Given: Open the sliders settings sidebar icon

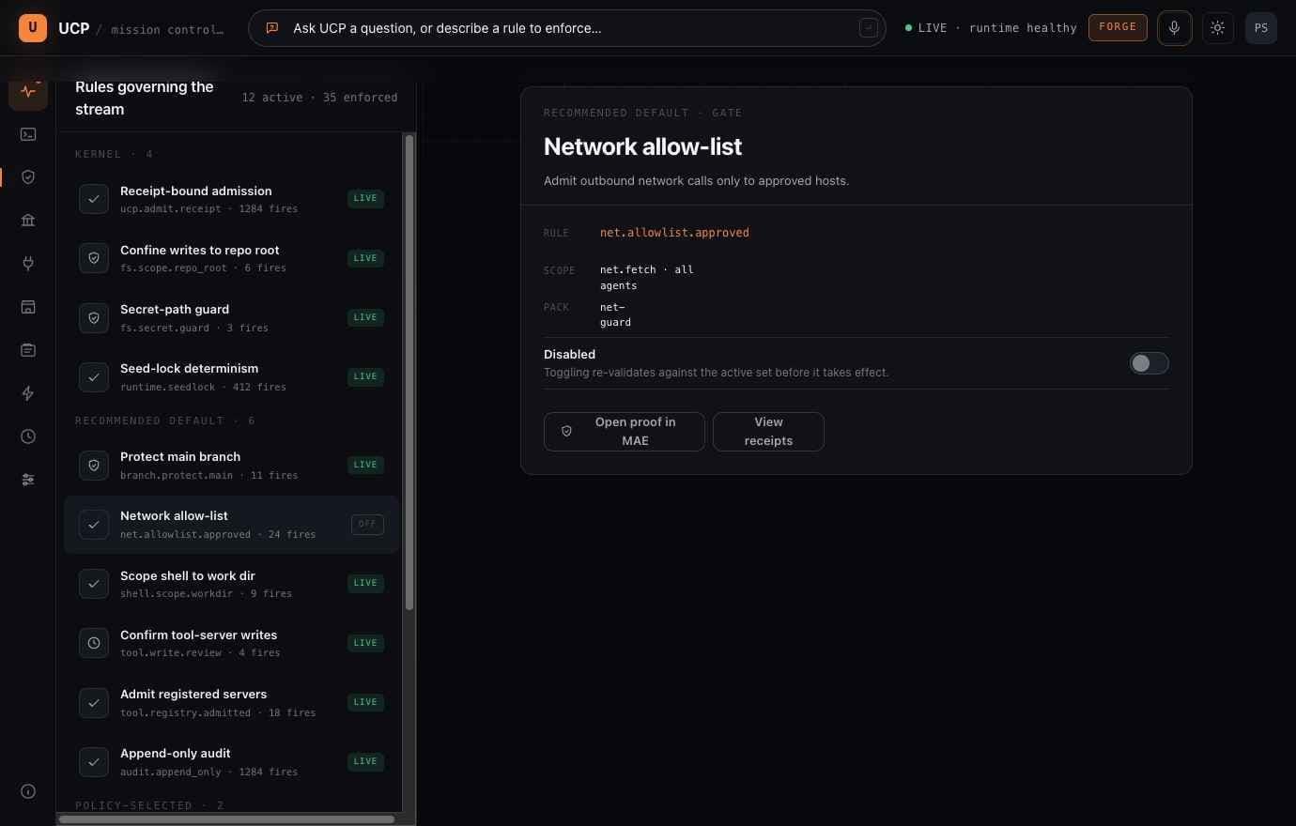Looking at the screenshot, I should coord(28,480).
